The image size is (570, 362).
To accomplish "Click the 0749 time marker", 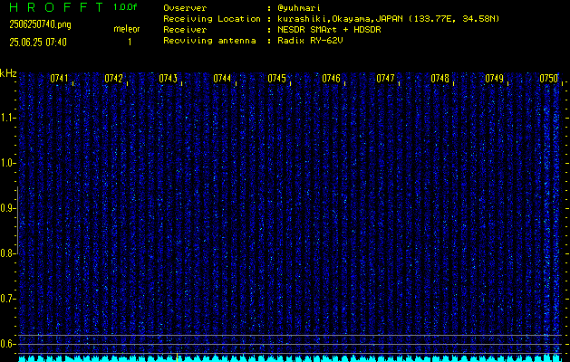I will point(495,79).
